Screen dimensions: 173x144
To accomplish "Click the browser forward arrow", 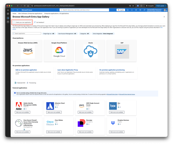I will coord(21,6).
